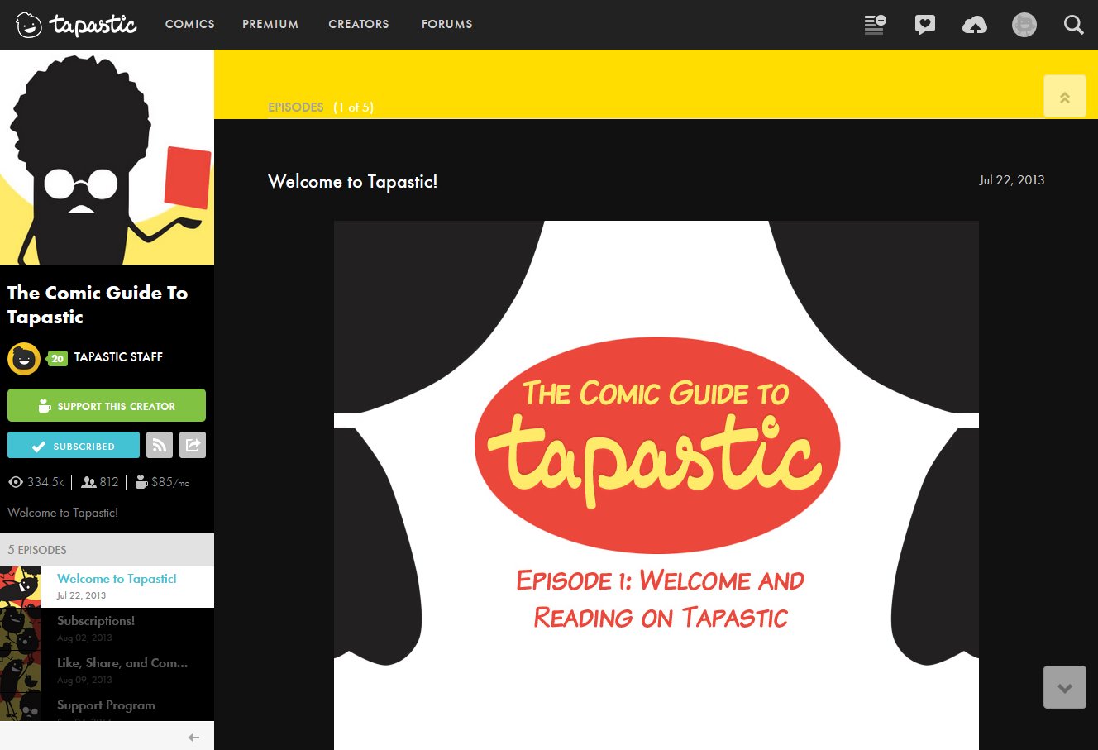
Task: Open the heart message notifications icon
Action: 925,24
